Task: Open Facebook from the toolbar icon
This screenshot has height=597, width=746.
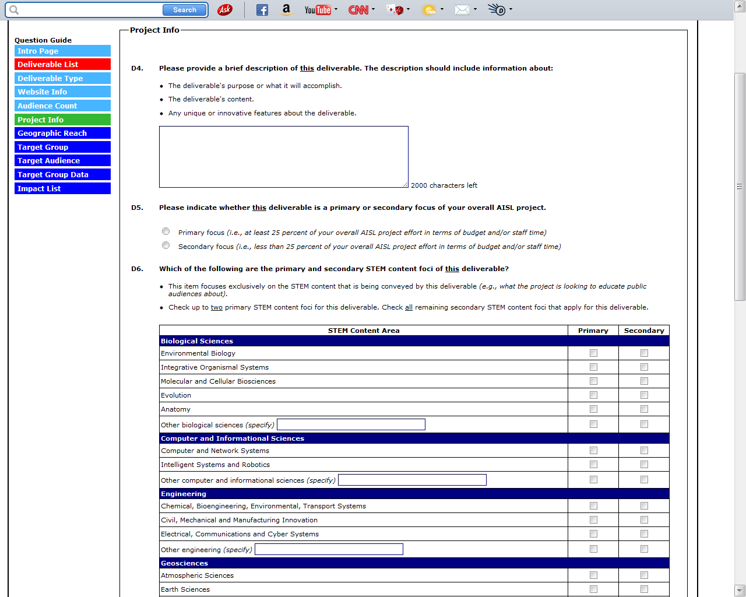Action: click(x=262, y=10)
